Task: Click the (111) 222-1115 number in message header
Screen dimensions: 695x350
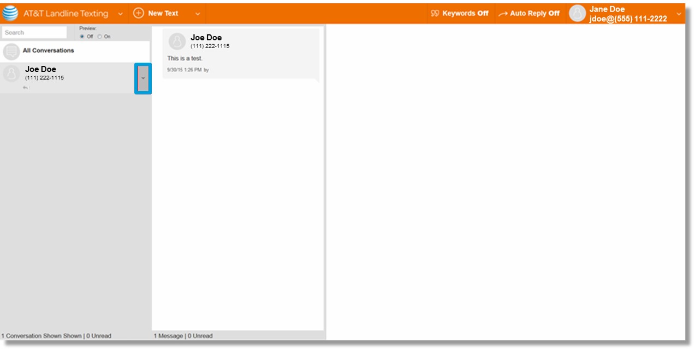Action: 210,46
